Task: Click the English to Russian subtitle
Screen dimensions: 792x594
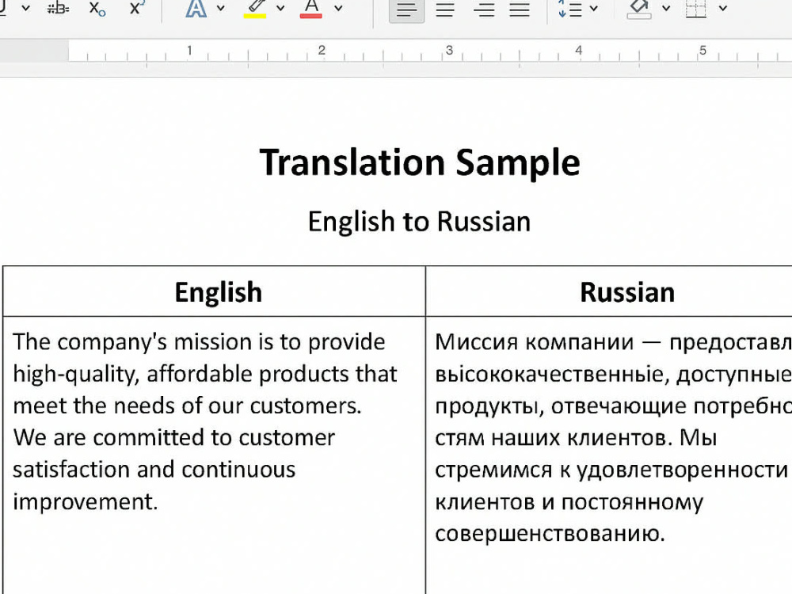Action: pyautogui.click(x=419, y=222)
